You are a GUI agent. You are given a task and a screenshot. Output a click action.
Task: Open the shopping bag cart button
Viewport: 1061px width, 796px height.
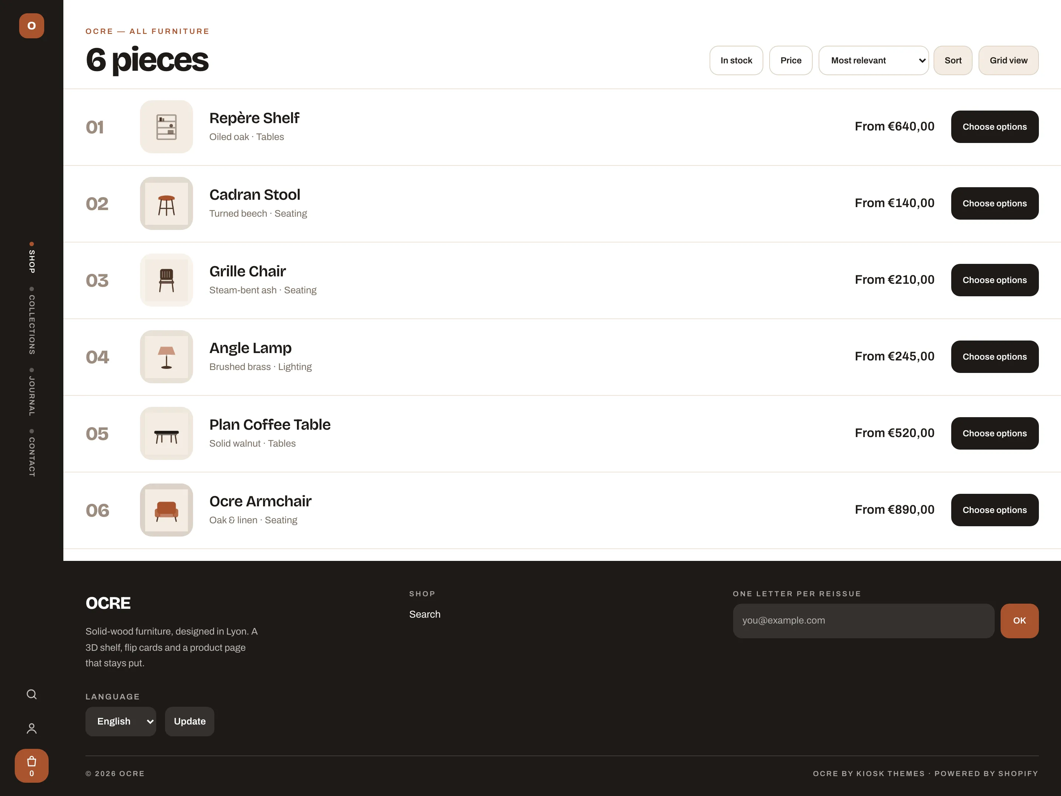[x=32, y=766]
